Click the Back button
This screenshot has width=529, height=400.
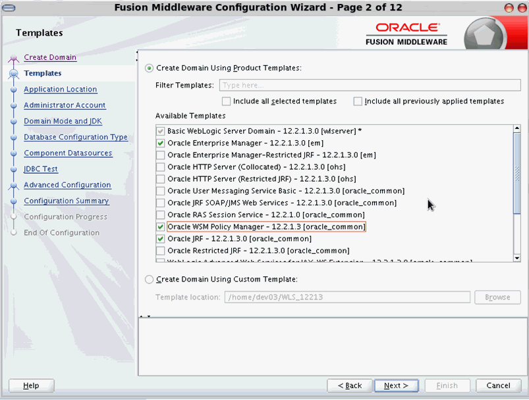pyautogui.click(x=350, y=386)
